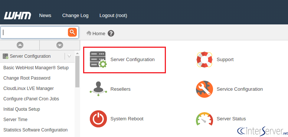
Task: Open the News menu item
Action: click(45, 16)
